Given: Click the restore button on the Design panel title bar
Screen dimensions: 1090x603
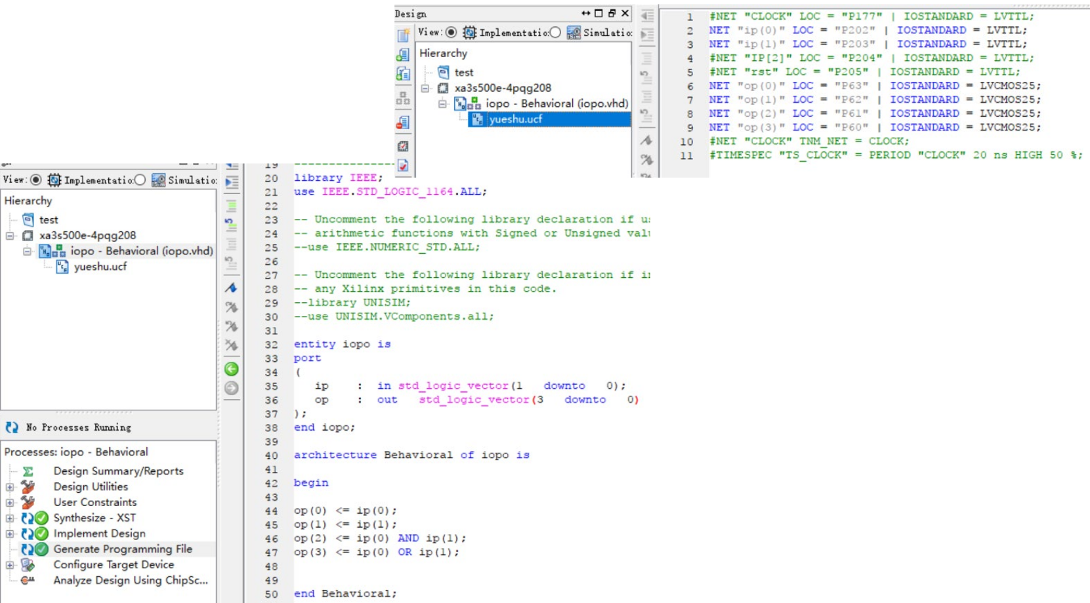Looking at the screenshot, I should pyautogui.click(x=612, y=13).
